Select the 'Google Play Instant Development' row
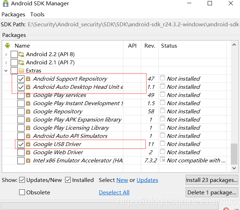Screen dimensions: 240x210 tap(116, 103)
